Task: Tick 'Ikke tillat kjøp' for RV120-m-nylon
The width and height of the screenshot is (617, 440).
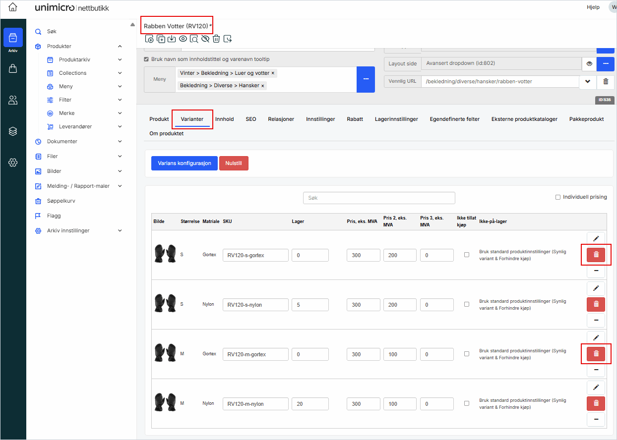Action: pos(466,403)
